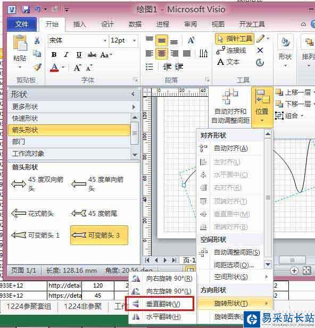
Task: Open the 文件 file tab
Action: 22,24
